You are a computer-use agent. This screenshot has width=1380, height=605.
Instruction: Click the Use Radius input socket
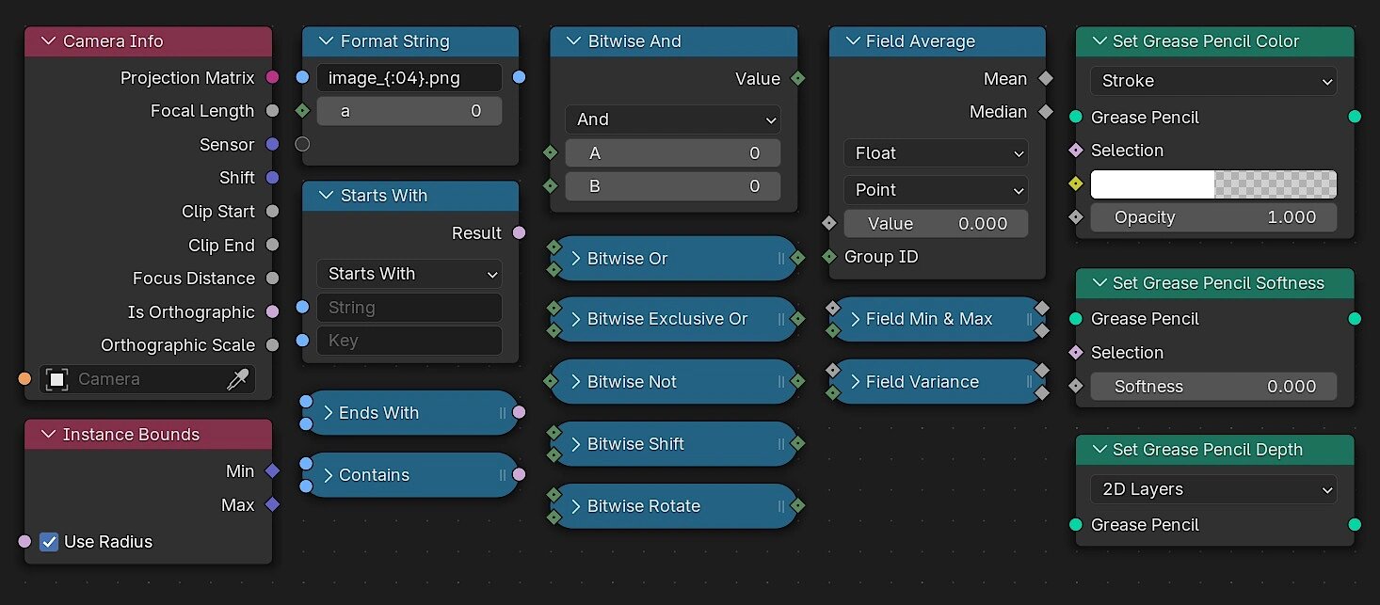[x=25, y=541]
